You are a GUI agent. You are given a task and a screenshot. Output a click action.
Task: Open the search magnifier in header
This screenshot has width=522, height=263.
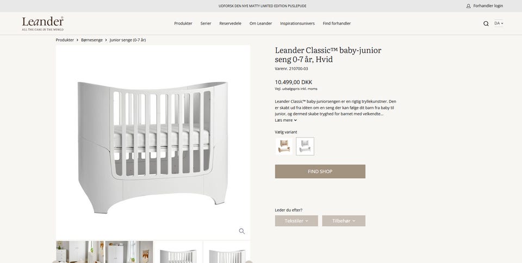(486, 23)
